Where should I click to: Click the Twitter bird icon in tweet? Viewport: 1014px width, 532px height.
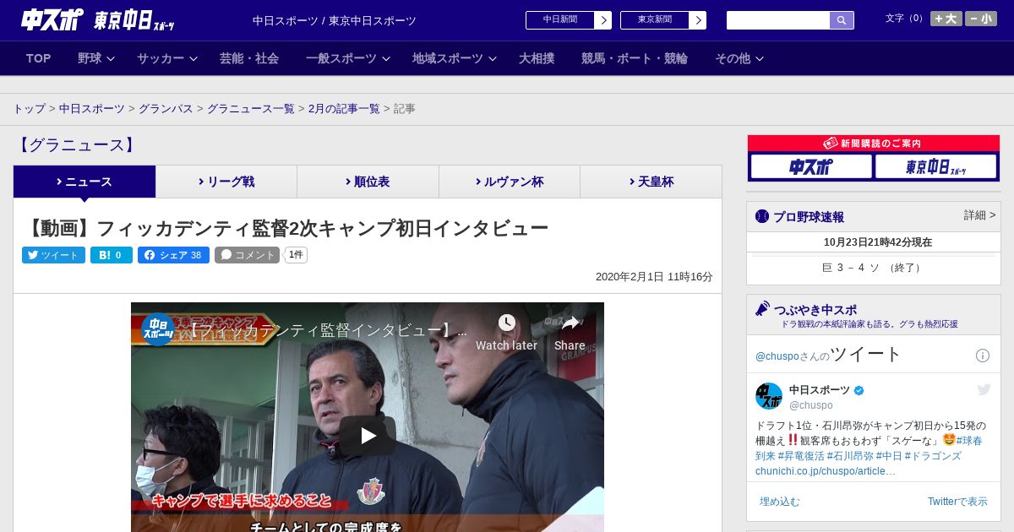(x=984, y=389)
